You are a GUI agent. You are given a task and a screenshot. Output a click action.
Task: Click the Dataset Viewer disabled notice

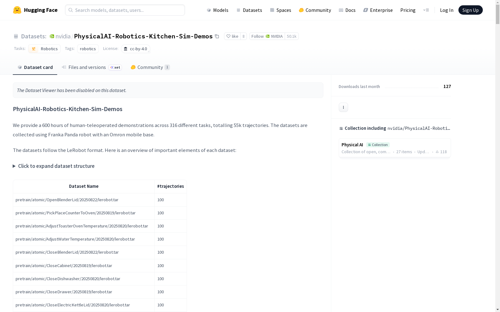[x=168, y=90]
